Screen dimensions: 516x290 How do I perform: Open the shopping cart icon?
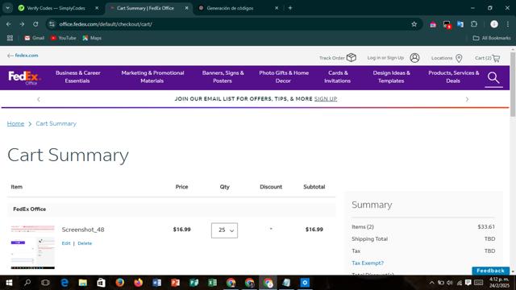496,58
